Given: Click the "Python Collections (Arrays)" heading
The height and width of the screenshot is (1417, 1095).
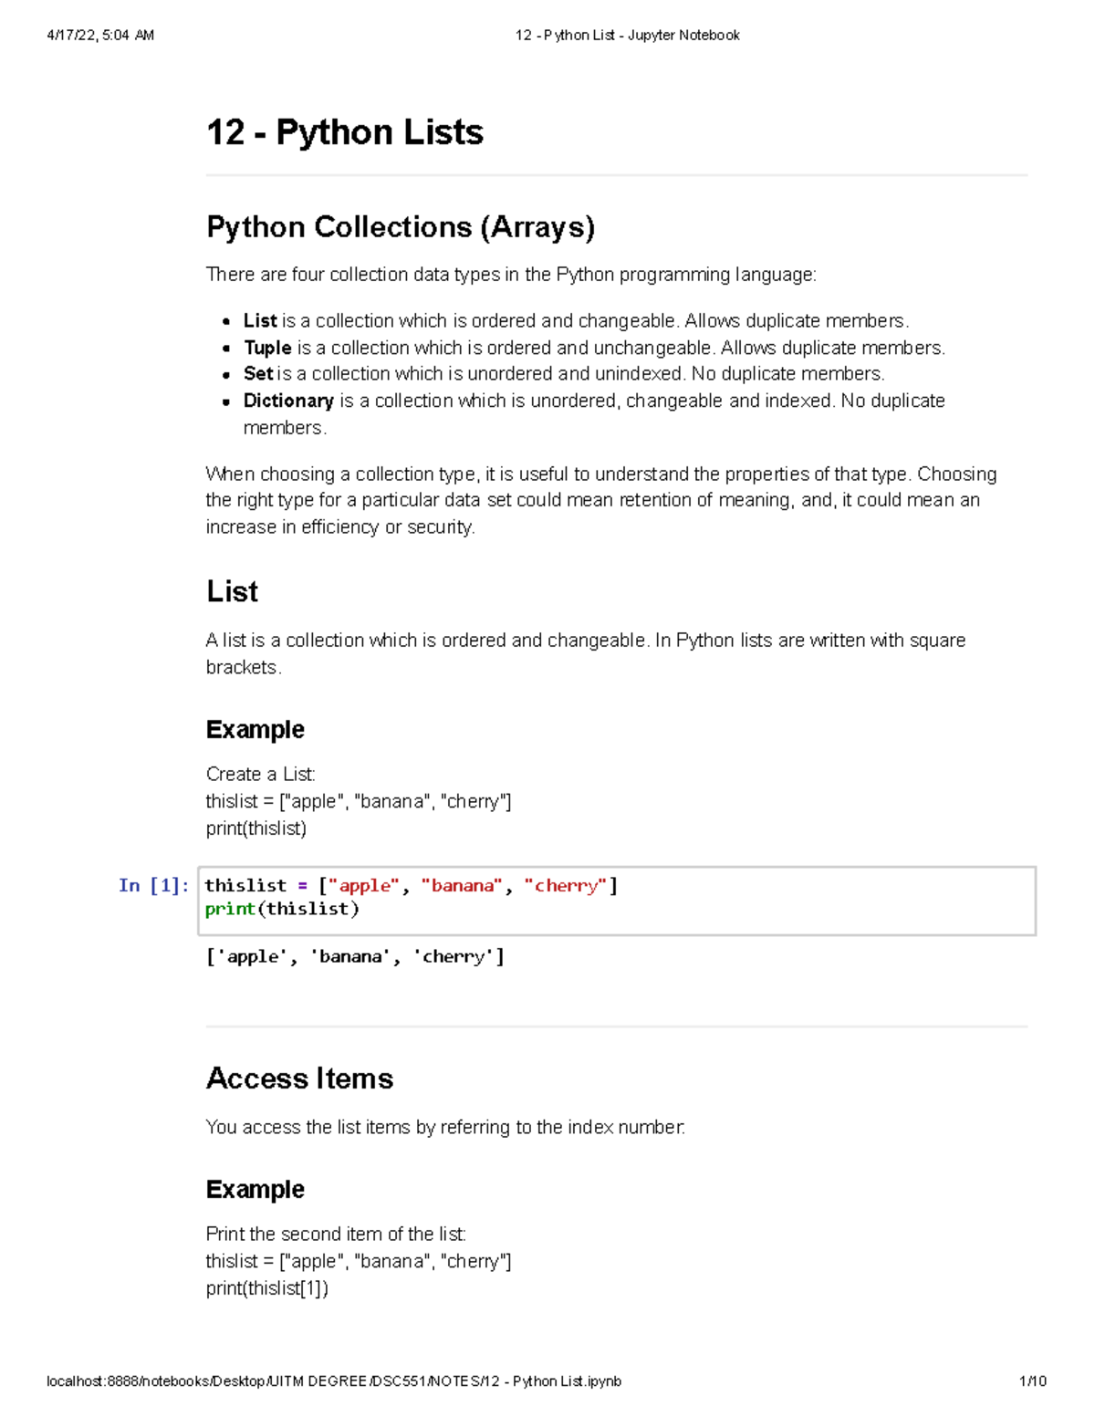Looking at the screenshot, I should point(400,227).
